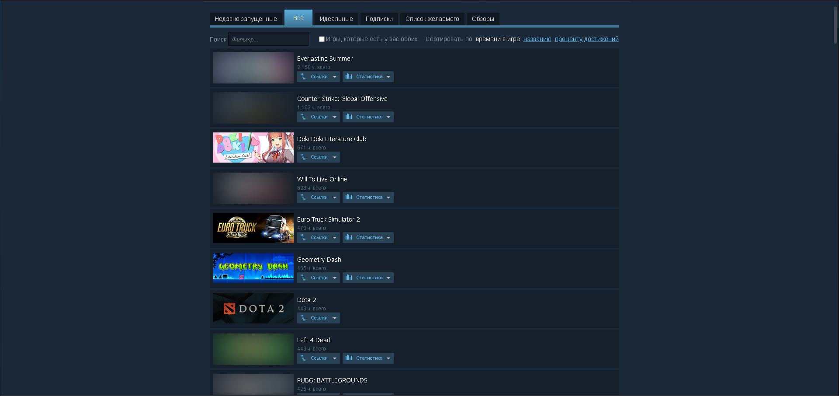Expand Статистика dropdown arrow for Everlasting Summer

(x=388, y=77)
